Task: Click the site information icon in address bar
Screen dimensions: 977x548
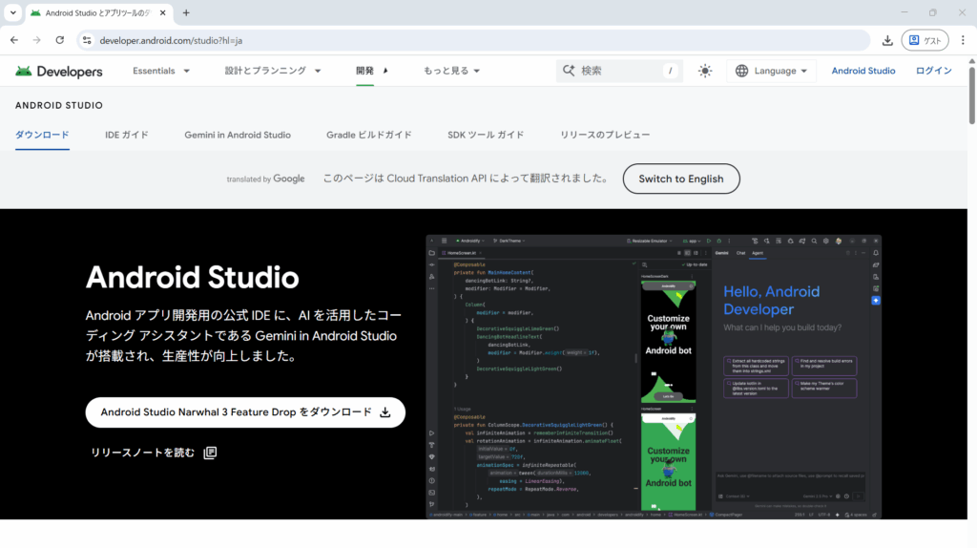Action: point(87,40)
